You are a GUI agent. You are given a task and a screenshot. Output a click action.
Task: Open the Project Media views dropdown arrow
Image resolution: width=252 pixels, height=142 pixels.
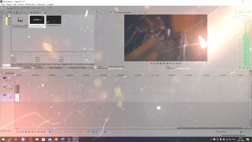point(45,12)
